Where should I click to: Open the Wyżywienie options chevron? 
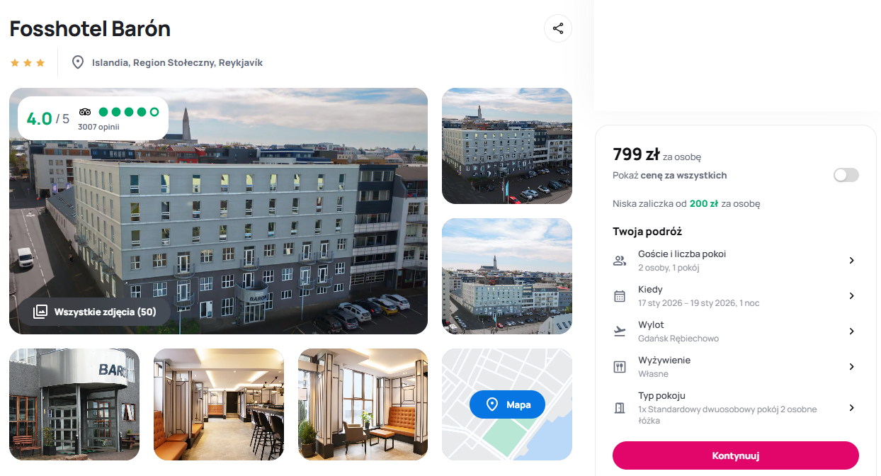pyautogui.click(x=851, y=367)
